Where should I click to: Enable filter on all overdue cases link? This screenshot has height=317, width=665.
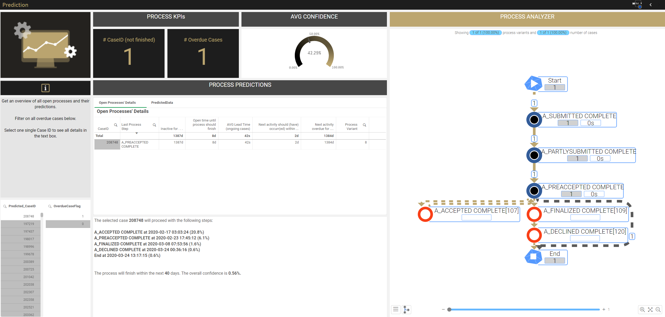click(x=45, y=118)
